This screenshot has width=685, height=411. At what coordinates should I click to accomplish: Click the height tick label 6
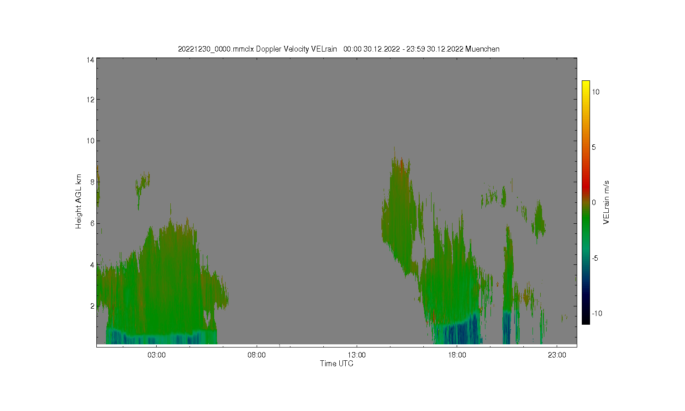92,223
